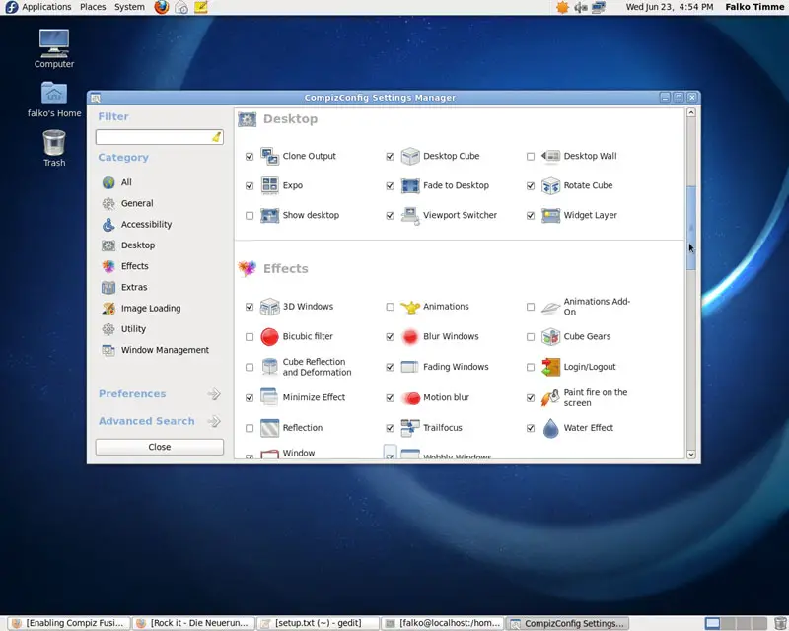The height and width of the screenshot is (631, 789).
Task: Open the Cube Gears icon
Action: (550, 336)
